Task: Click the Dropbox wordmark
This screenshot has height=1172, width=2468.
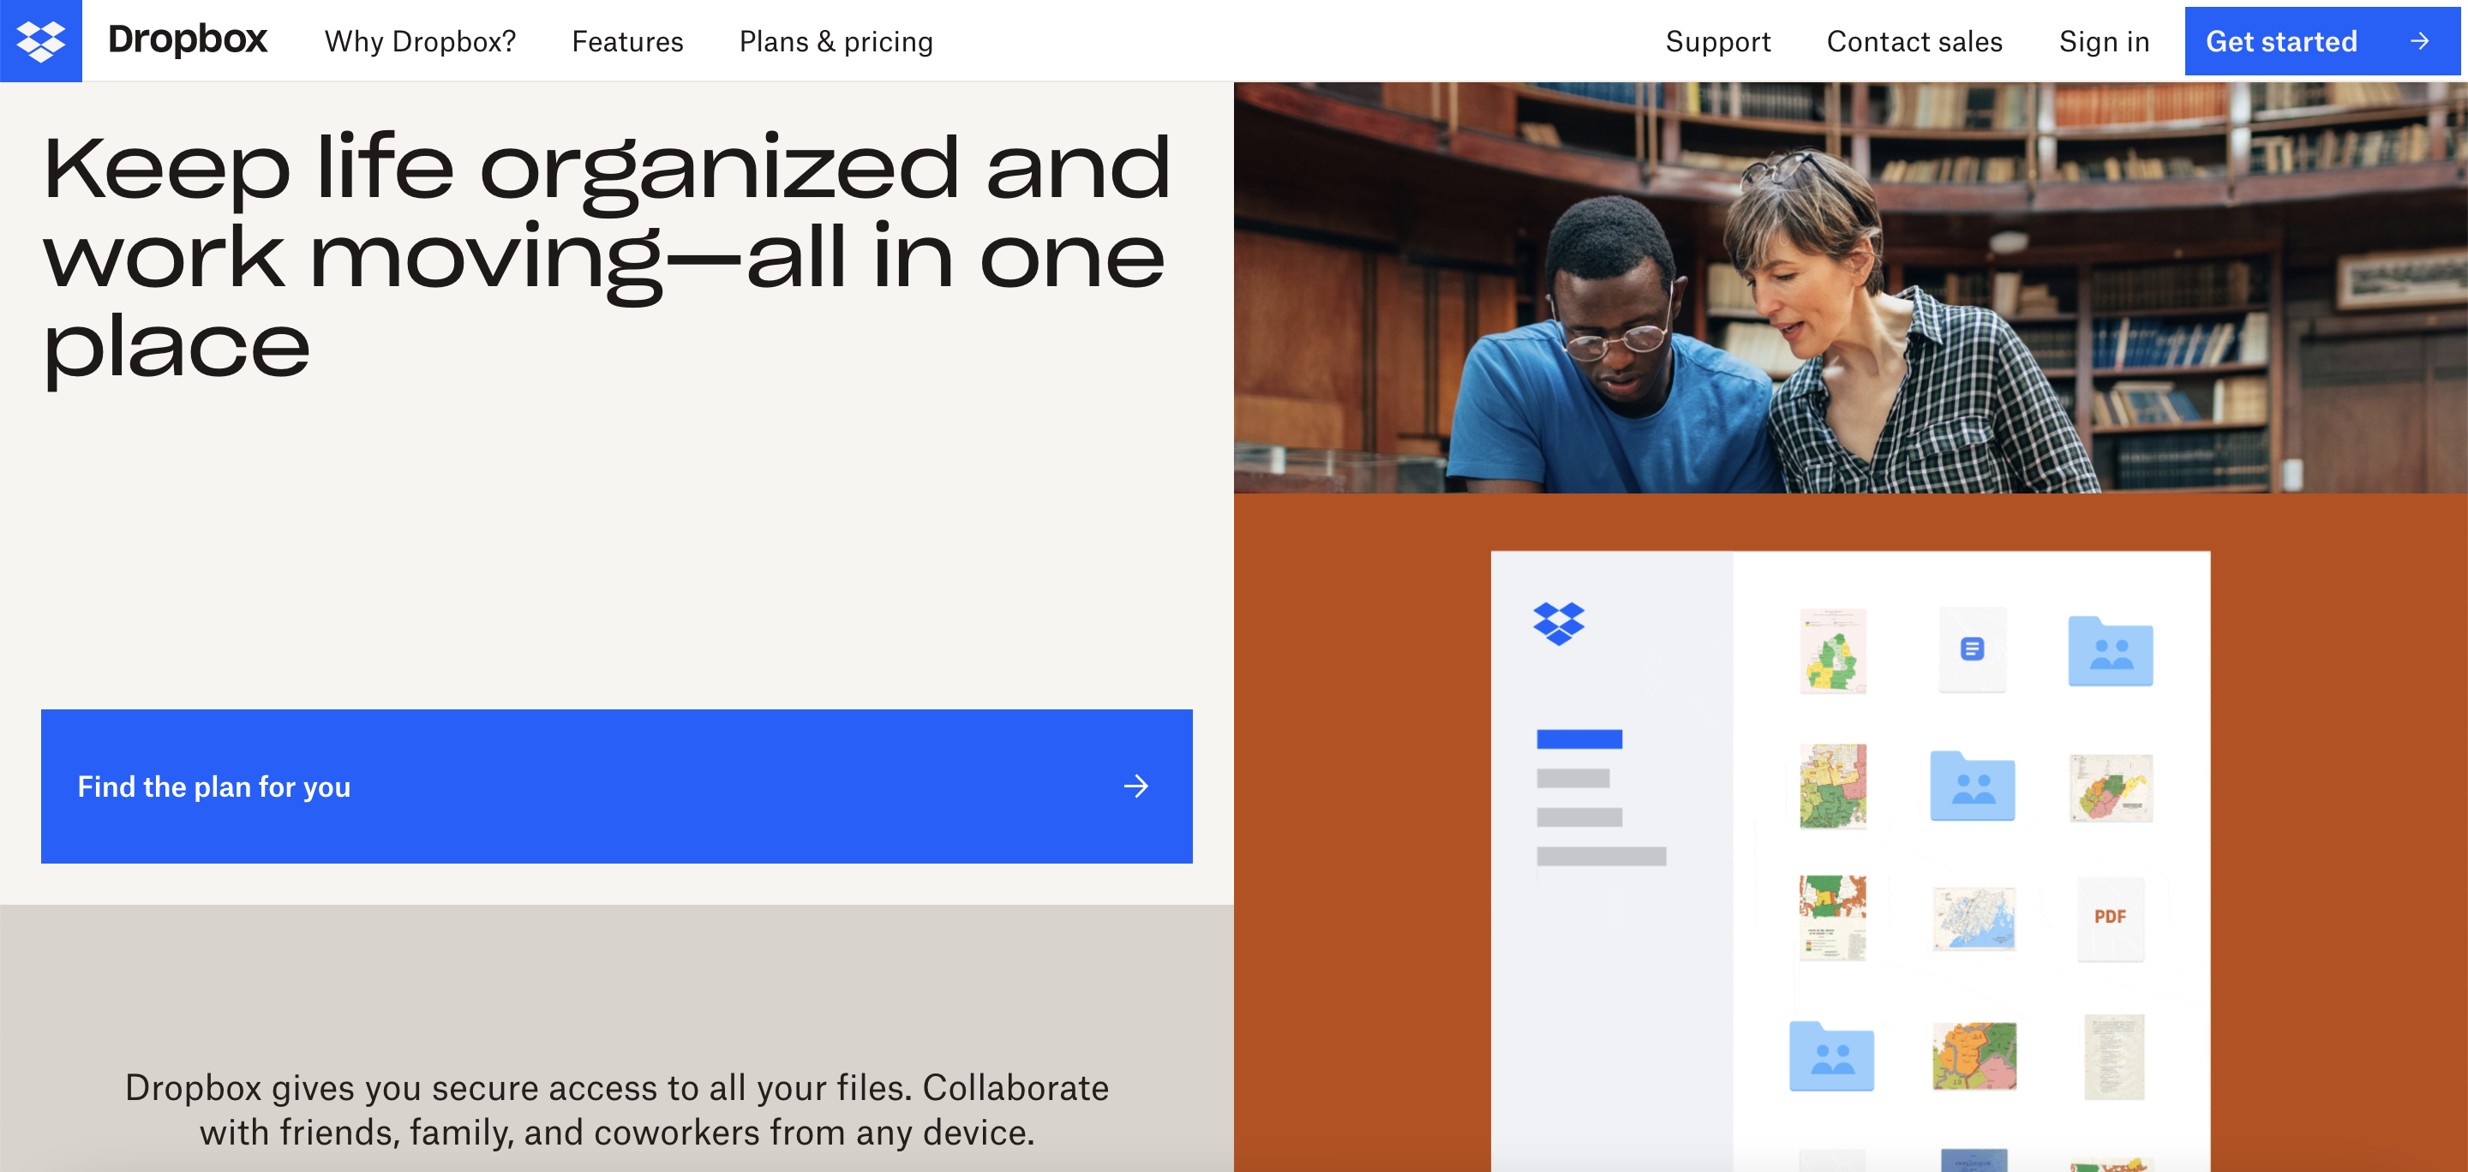Action: pyautogui.click(x=188, y=40)
